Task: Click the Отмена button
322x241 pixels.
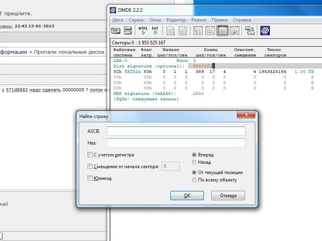Action: tap(228, 196)
